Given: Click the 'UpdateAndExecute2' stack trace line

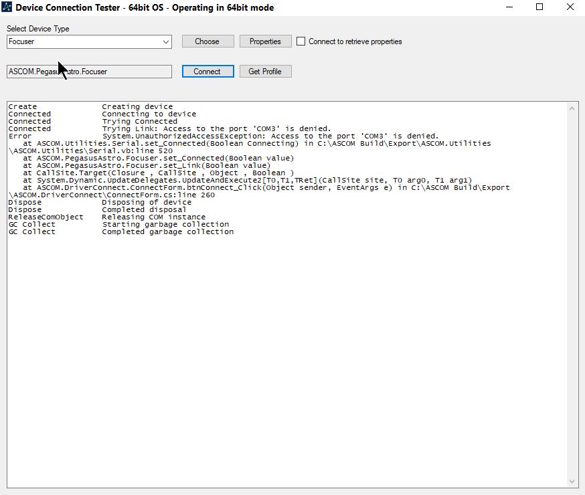Looking at the screenshot, I should pos(248,181).
